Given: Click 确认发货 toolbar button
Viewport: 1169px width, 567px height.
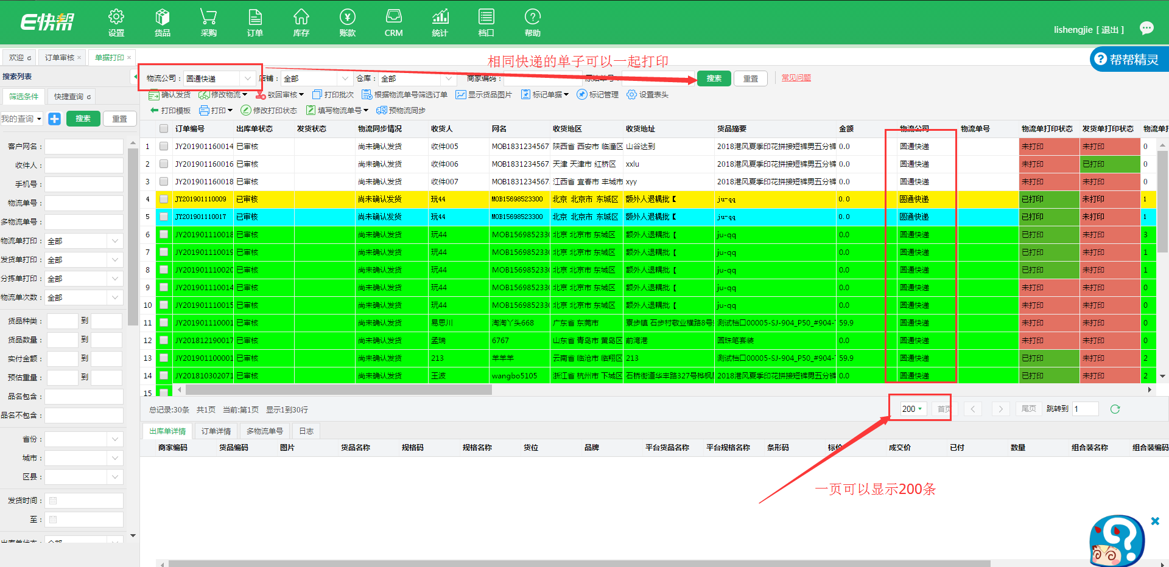Looking at the screenshot, I should tap(170, 94).
